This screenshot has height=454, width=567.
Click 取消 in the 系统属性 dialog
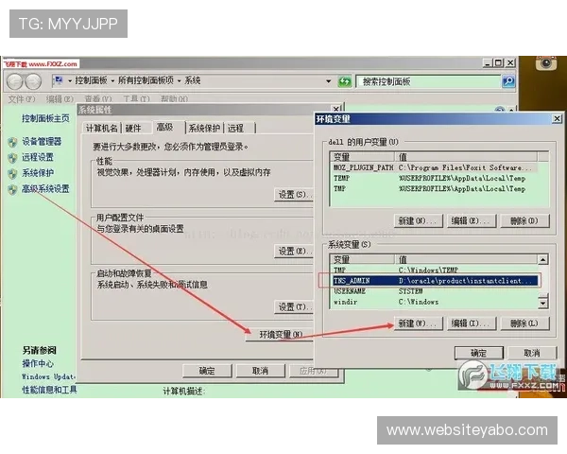[x=261, y=371]
